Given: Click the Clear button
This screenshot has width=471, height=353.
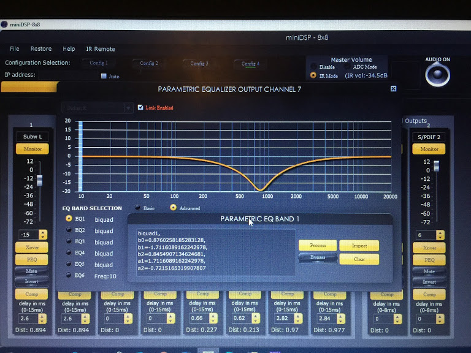Looking at the screenshot, I should [359, 259].
